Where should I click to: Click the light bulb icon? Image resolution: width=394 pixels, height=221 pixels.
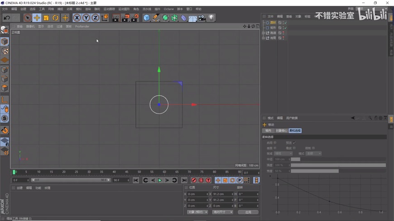211,18
